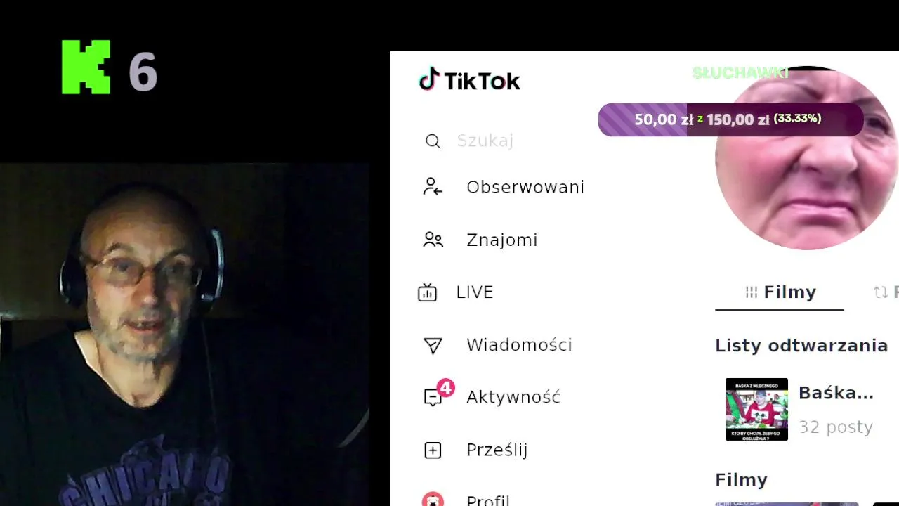Select the Filmy tab
Screen dimensions: 899x506
point(780,292)
